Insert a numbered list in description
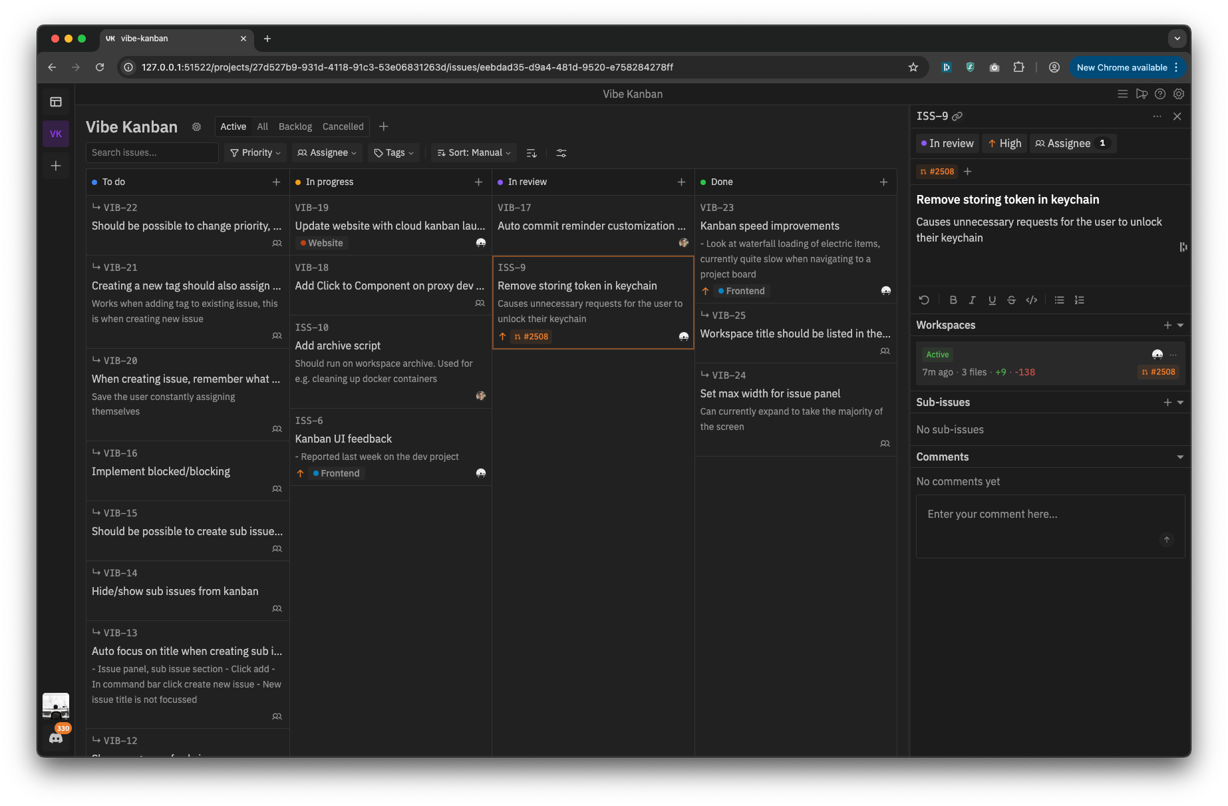Viewport: 1228px width, 806px height. coord(1079,300)
